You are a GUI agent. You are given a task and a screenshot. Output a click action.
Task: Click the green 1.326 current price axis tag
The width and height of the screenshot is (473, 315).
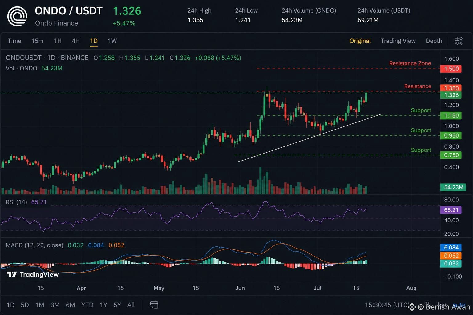(x=451, y=95)
